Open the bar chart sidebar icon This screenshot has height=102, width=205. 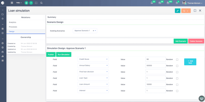(2, 56)
